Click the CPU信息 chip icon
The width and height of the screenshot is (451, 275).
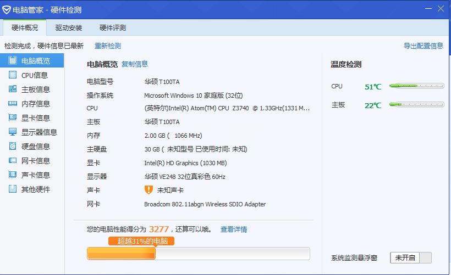tap(12, 75)
